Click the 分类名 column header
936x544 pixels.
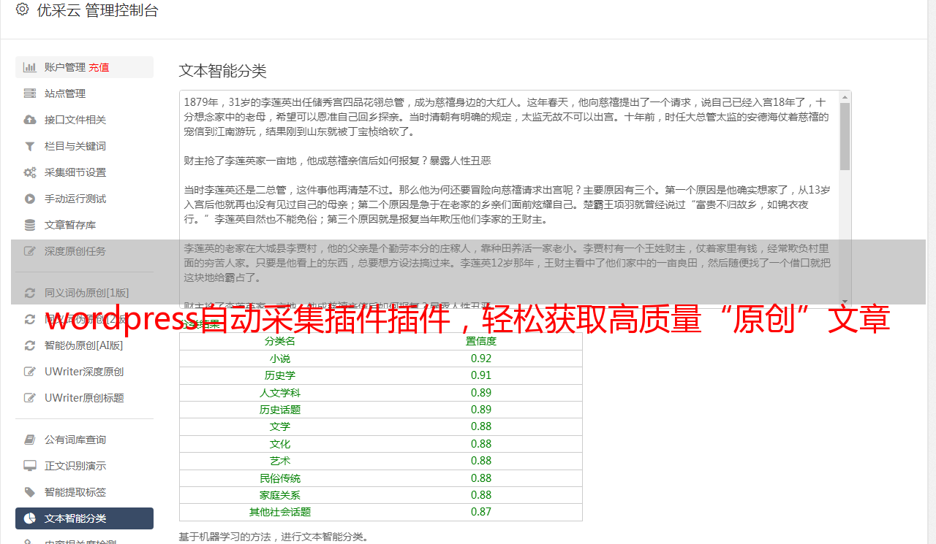pyautogui.click(x=280, y=341)
